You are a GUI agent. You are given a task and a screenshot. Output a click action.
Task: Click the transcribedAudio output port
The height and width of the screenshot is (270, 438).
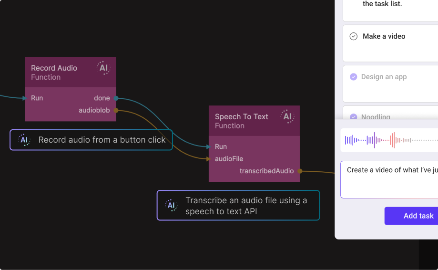pos(300,171)
